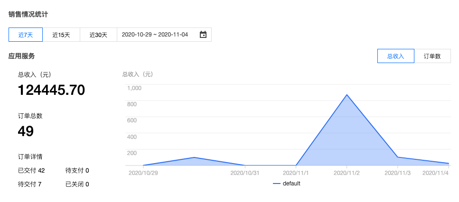The width and height of the screenshot is (459, 202).
Task: Show the 总收入 chart view
Action: coord(395,56)
